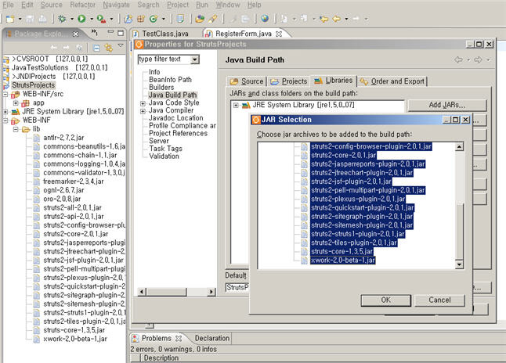
Task: Click the New Java Project icon
Action: coord(128,19)
